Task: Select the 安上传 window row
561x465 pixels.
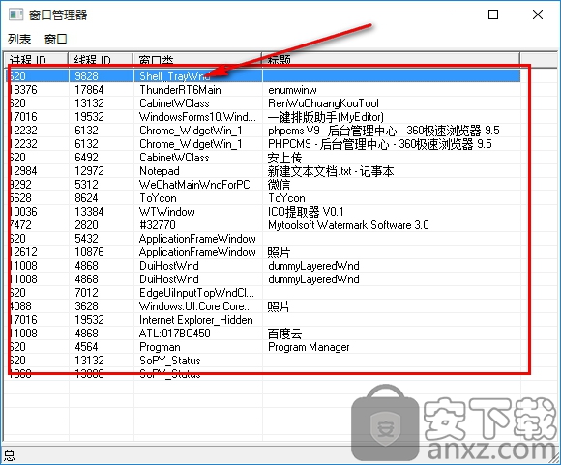Action: (263, 158)
